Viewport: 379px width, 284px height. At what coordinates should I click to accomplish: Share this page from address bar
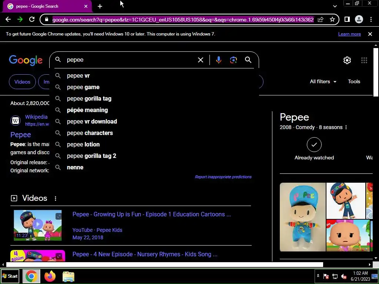[x=321, y=19]
